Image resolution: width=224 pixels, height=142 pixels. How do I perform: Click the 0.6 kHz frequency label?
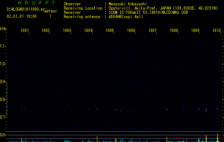pos(3,135)
